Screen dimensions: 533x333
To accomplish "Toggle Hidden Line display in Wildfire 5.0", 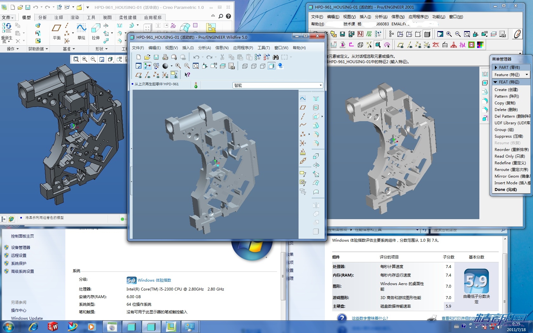I will pos(253,66).
